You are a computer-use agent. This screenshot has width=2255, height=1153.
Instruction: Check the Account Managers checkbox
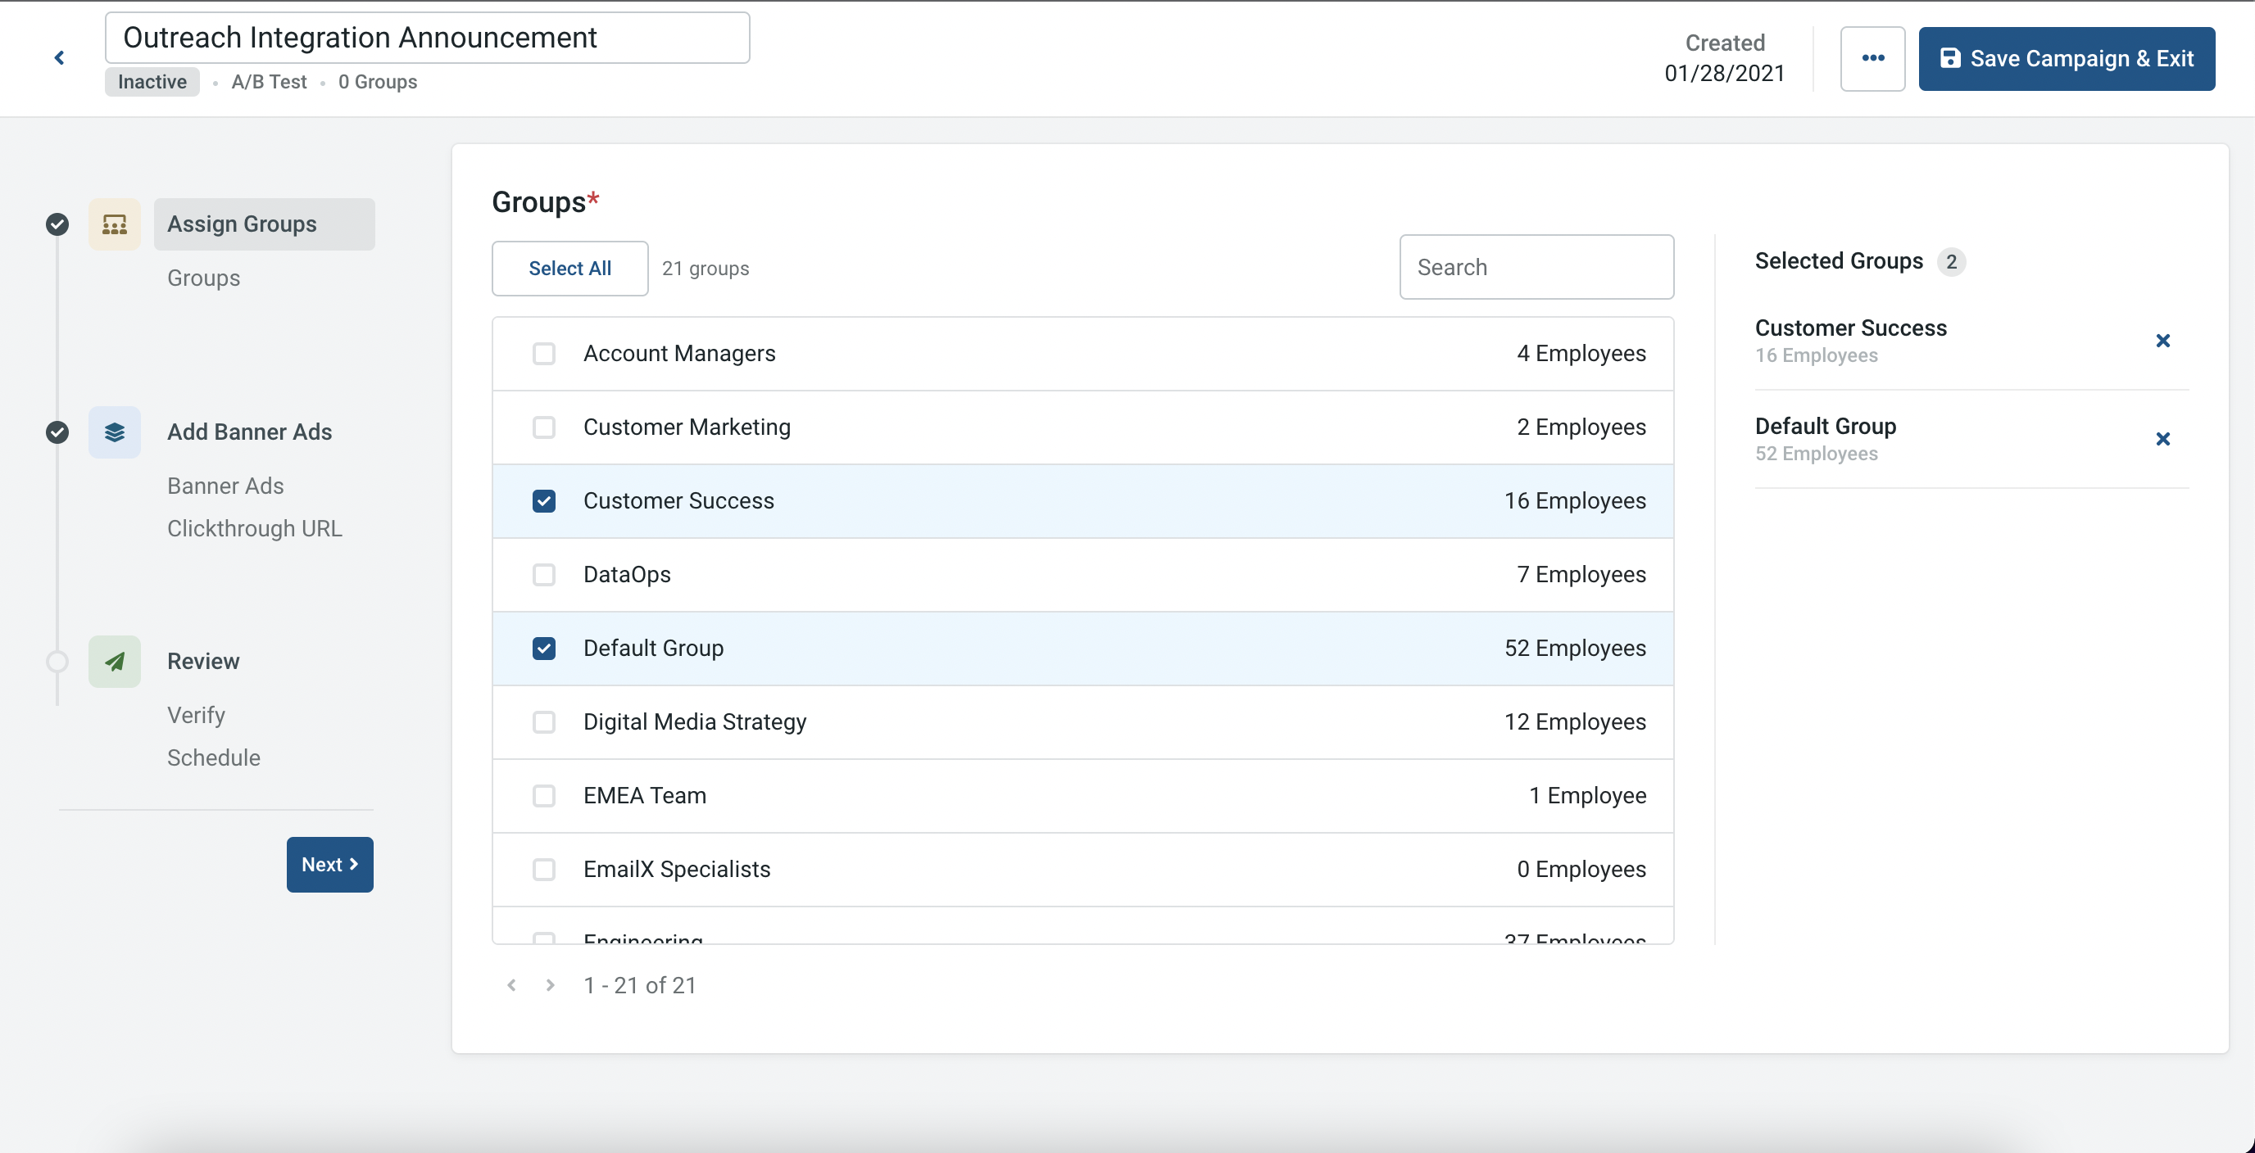[x=543, y=354]
